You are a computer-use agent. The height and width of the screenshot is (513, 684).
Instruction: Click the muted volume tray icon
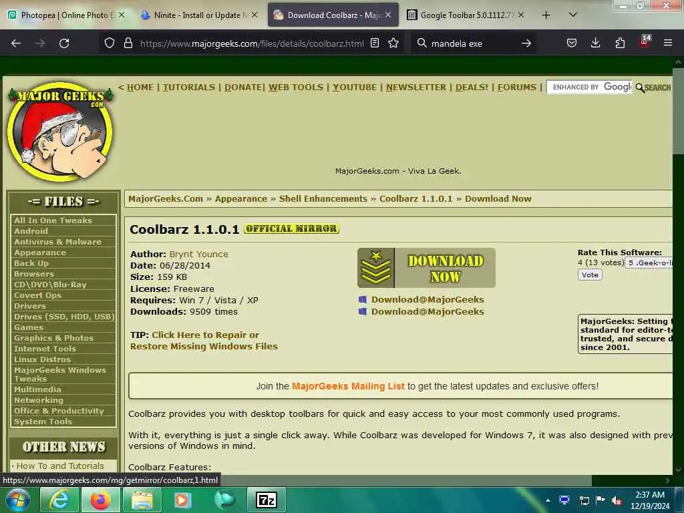[x=617, y=500]
